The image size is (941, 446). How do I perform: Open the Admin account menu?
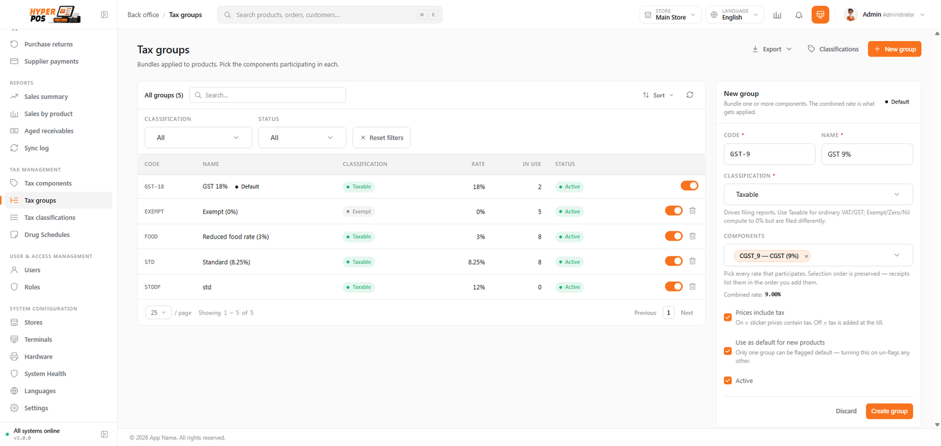(884, 15)
